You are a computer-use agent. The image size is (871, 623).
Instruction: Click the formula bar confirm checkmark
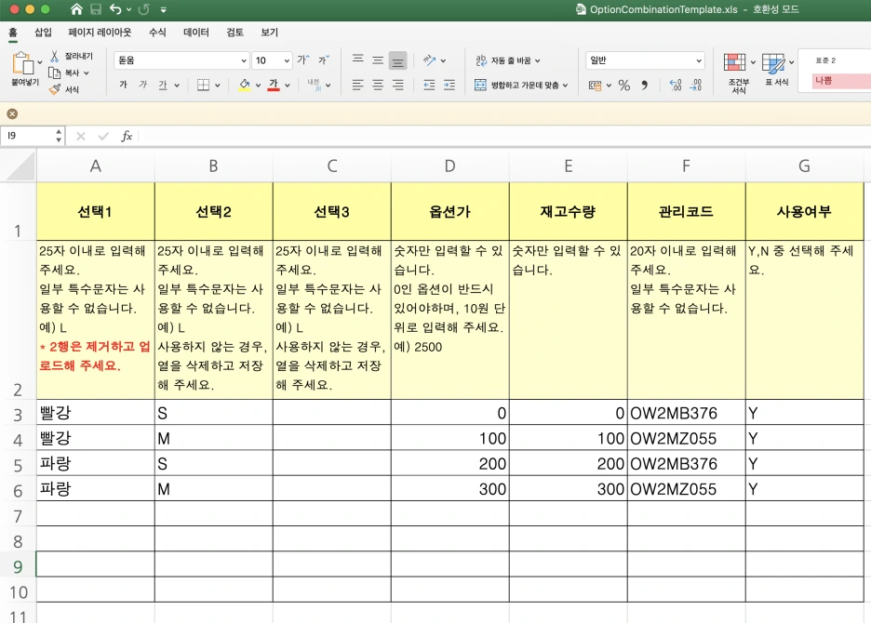[x=103, y=136]
